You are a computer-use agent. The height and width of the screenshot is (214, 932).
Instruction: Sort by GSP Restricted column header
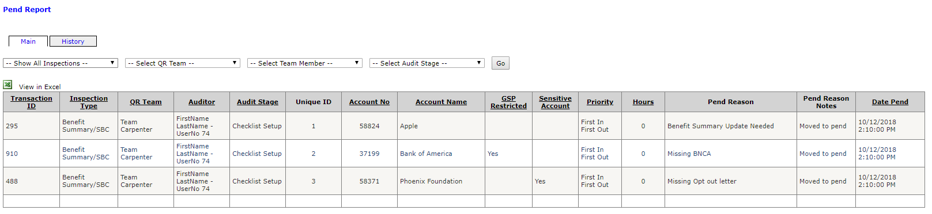click(509, 102)
